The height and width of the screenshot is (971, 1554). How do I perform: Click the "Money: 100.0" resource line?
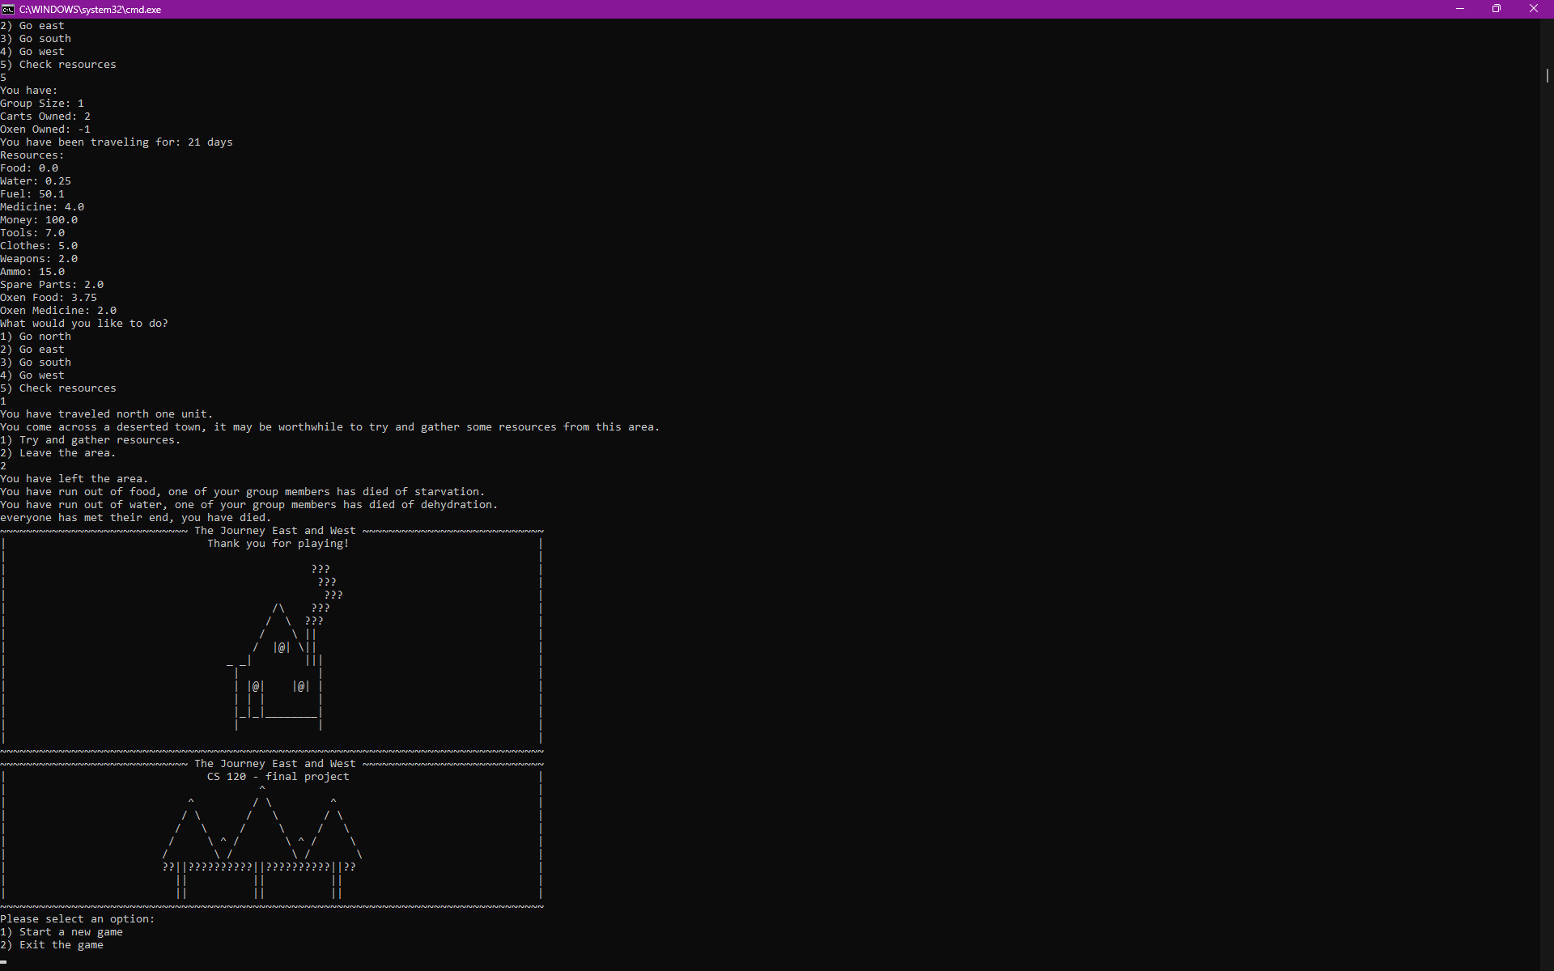[x=40, y=219]
